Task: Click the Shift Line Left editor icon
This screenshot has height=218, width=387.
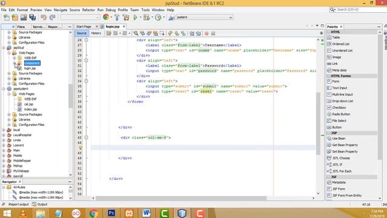Action: pos(192,33)
